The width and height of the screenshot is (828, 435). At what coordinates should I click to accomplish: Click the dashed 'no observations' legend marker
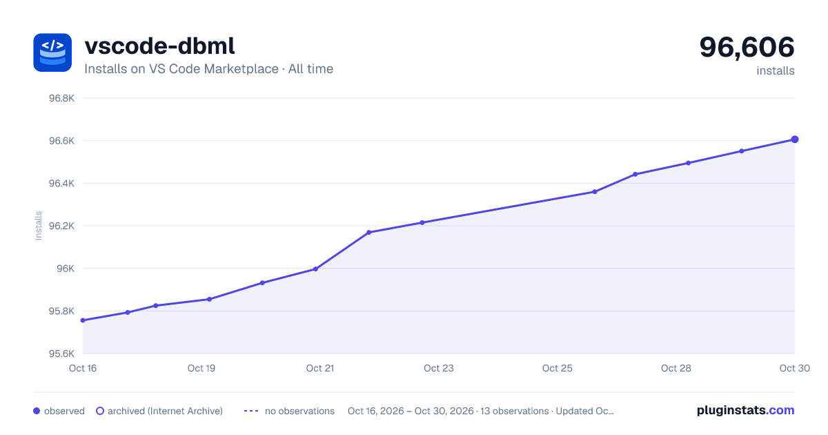coord(251,411)
